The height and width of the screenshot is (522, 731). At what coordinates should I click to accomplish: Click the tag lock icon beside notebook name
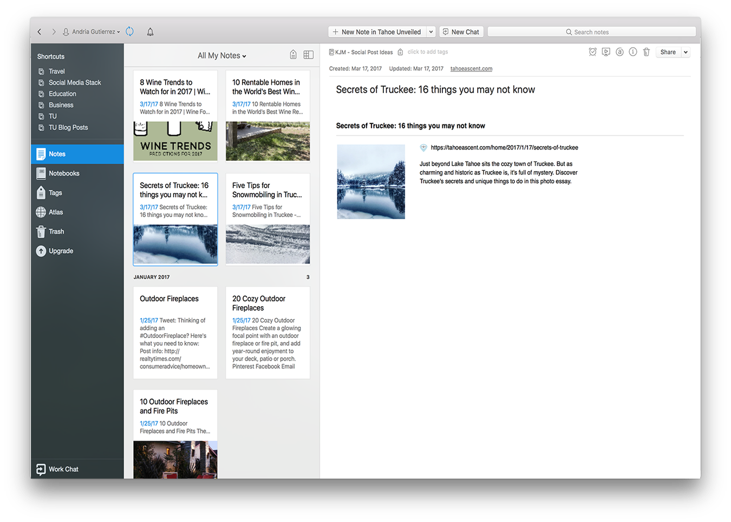pyautogui.click(x=400, y=52)
